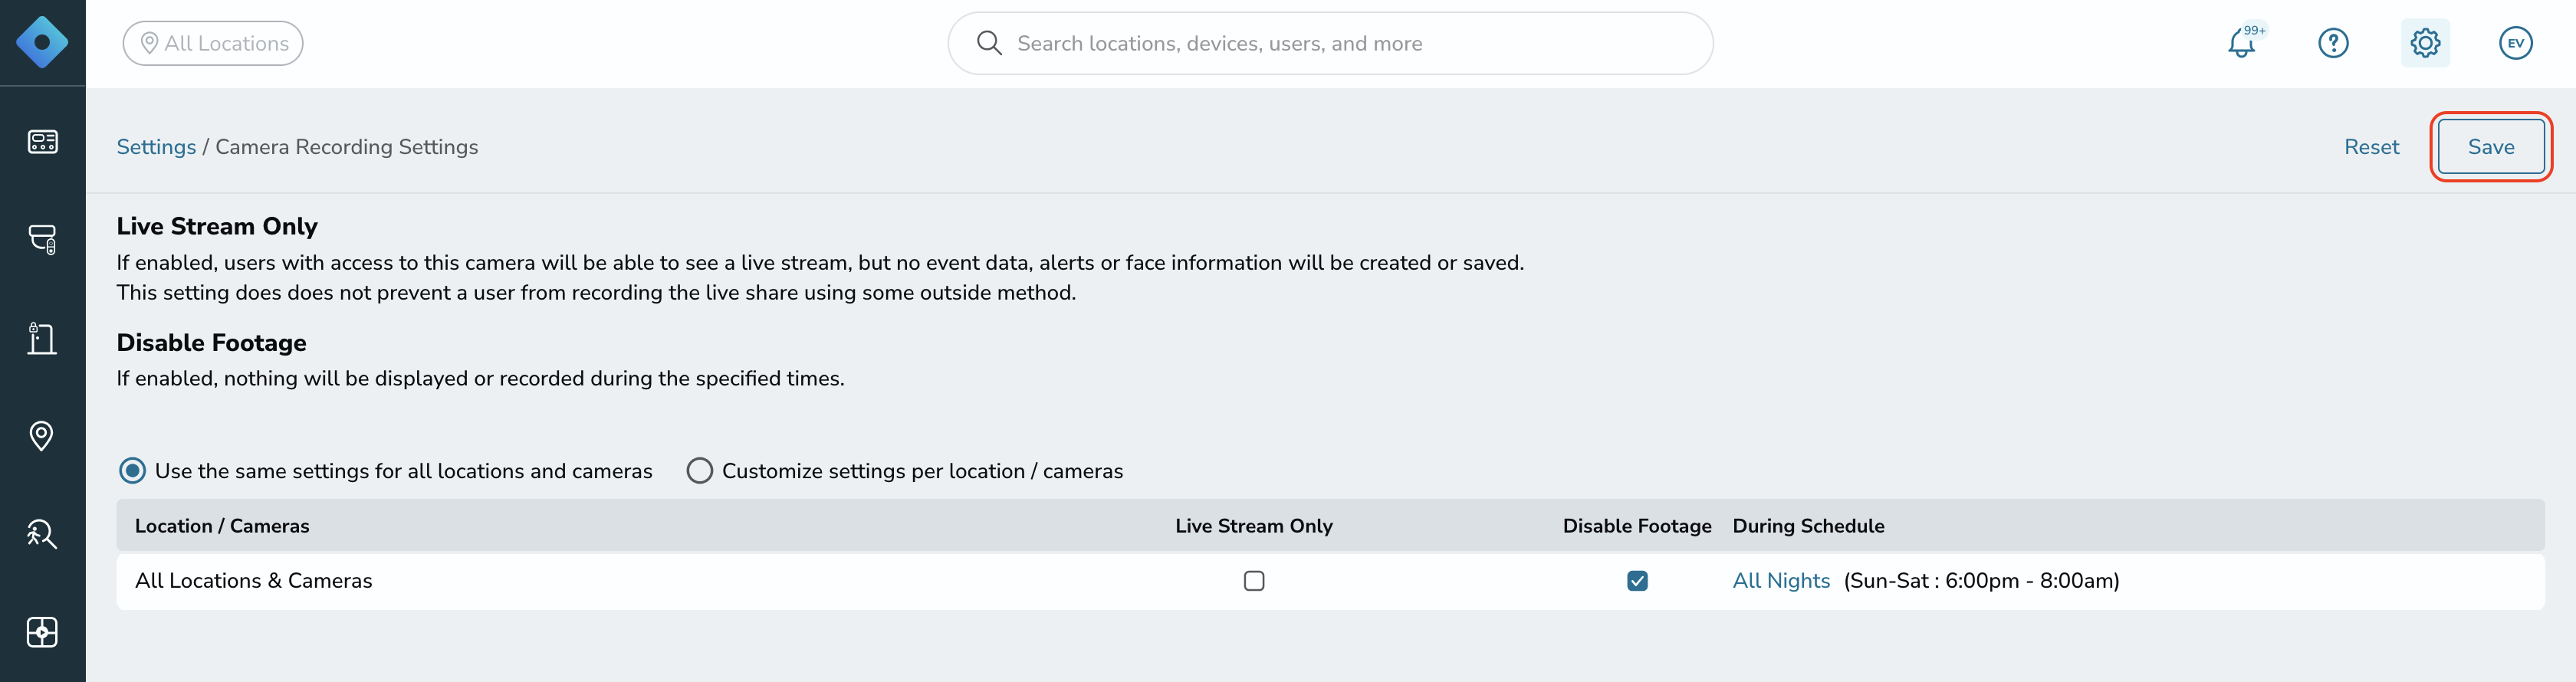Open the All Nights schedule link

pos(1781,581)
